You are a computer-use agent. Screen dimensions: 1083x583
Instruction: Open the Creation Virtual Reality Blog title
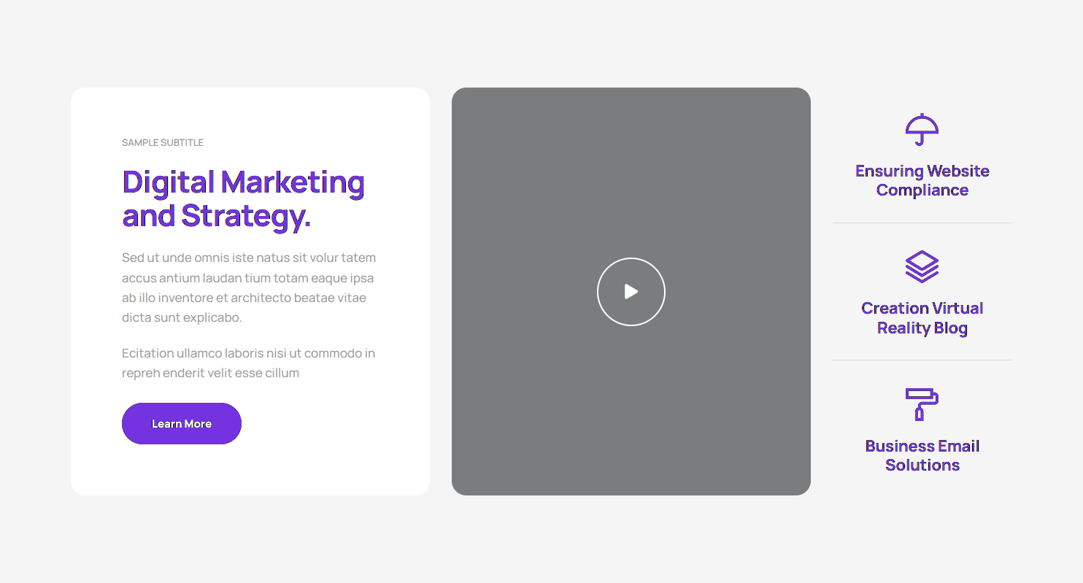click(x=922, y=317)
